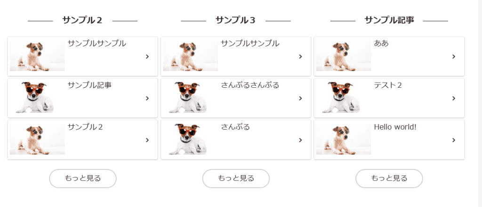The height and width of the screenshot is (207, 482).
Task: Open the Hello world! post title
Action: point(395,127)
